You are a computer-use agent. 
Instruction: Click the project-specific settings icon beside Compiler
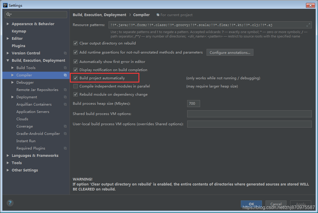point(65,75)
